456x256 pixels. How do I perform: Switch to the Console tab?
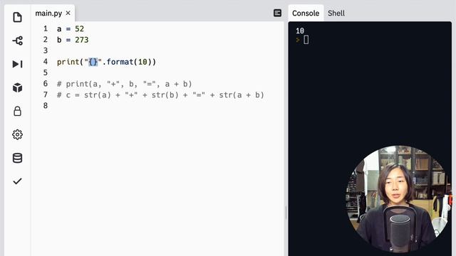point(306,13)
